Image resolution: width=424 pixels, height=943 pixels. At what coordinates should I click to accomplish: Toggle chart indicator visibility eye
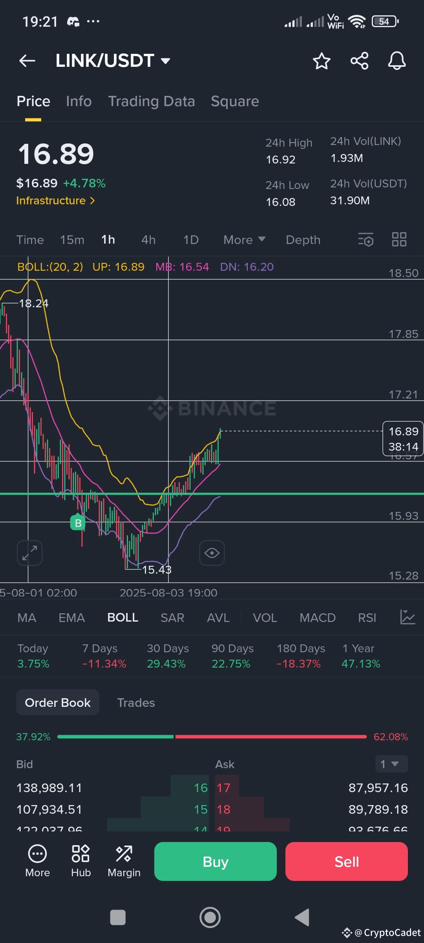coord(212,553)
